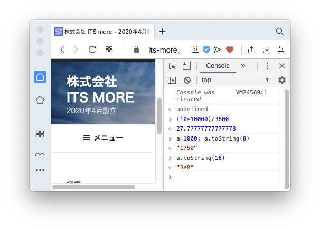Select the Console tab
Screen dimensions: 320x230
tap(218, 66)
